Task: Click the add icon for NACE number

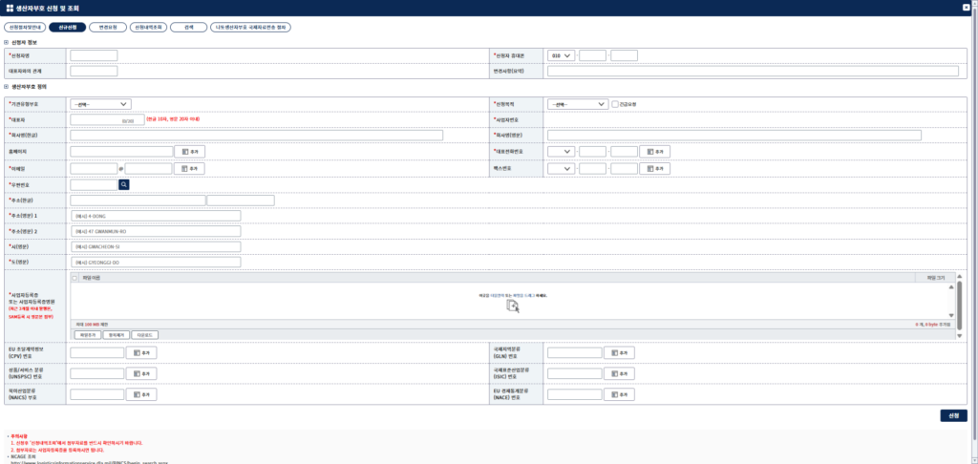Action: 619,394
